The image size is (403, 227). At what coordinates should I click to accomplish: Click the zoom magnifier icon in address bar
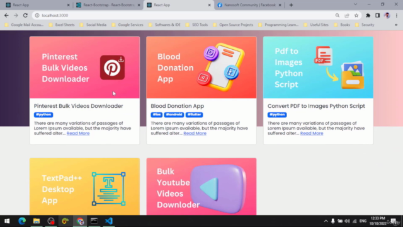tap(338, 15)
